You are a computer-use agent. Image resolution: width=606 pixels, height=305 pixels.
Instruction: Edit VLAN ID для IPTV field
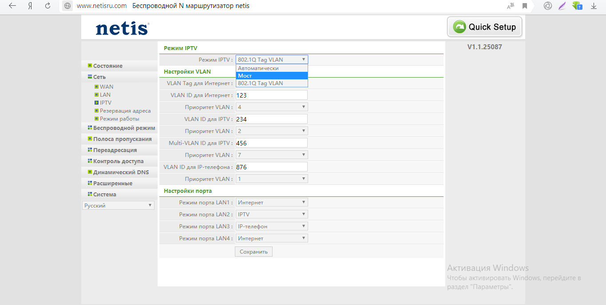tap(272, 119)
